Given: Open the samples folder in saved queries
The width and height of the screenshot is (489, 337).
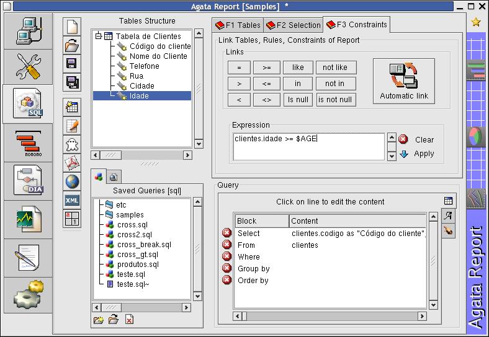Looking at the screenshot, I should (x=130, y=214).
